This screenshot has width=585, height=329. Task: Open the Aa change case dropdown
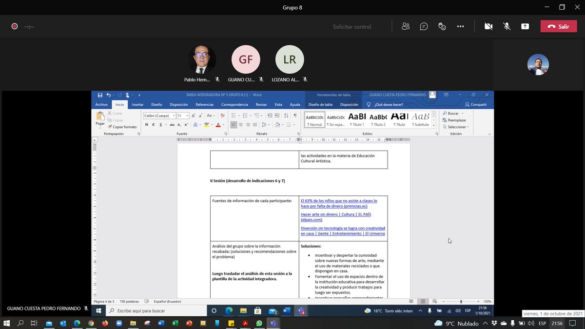click(x=211, y=116)
